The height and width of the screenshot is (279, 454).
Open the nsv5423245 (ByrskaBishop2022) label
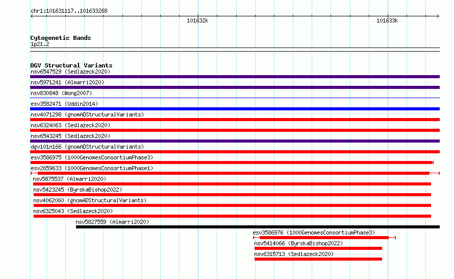tap(78, 190)
